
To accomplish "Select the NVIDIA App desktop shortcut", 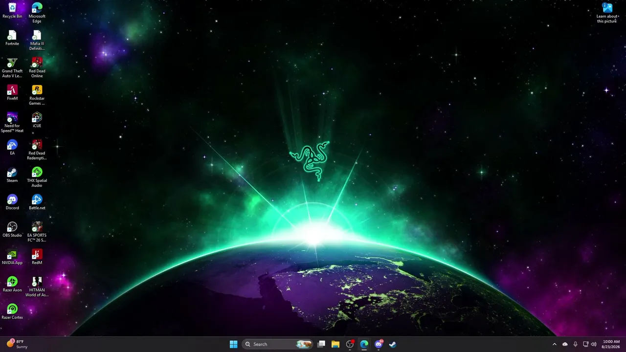I will coord(12,257).
